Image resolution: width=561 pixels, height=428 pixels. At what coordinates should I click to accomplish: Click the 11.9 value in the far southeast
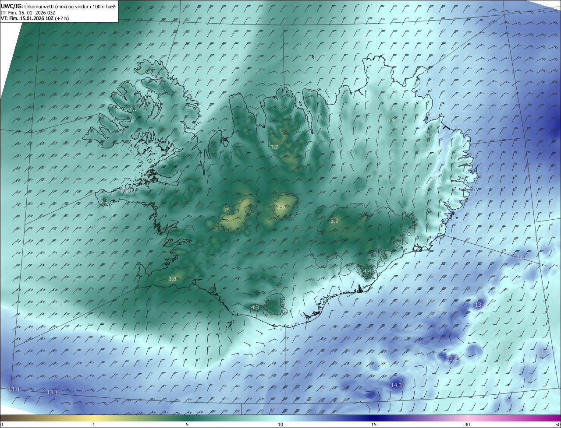pos(543,352)
